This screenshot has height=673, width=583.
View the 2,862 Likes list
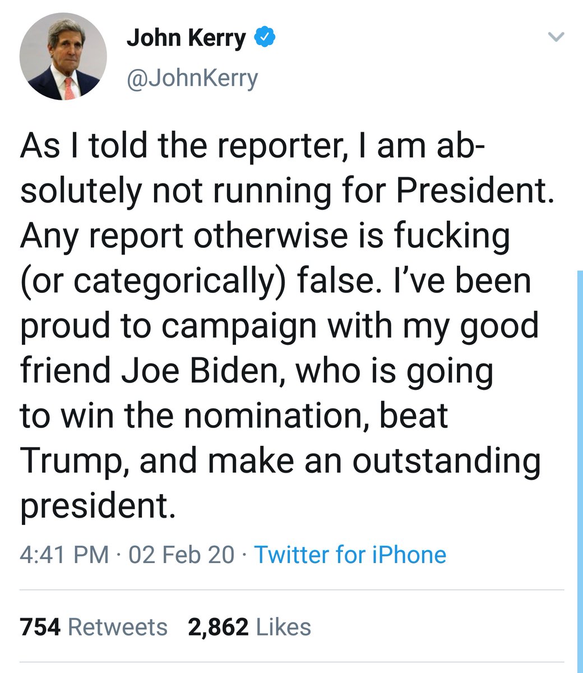point(249,626)
